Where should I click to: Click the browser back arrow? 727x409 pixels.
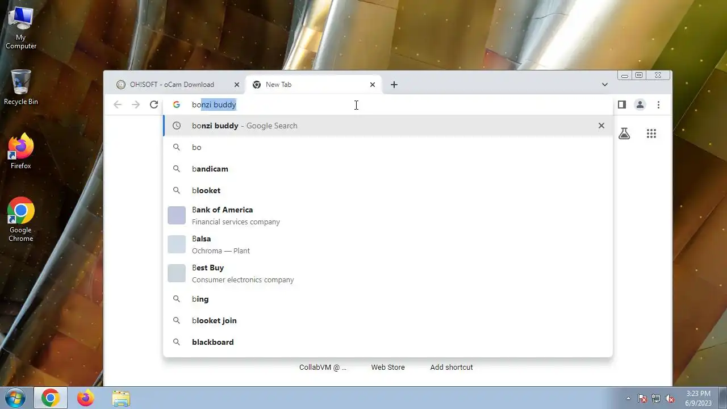(118, 105)
